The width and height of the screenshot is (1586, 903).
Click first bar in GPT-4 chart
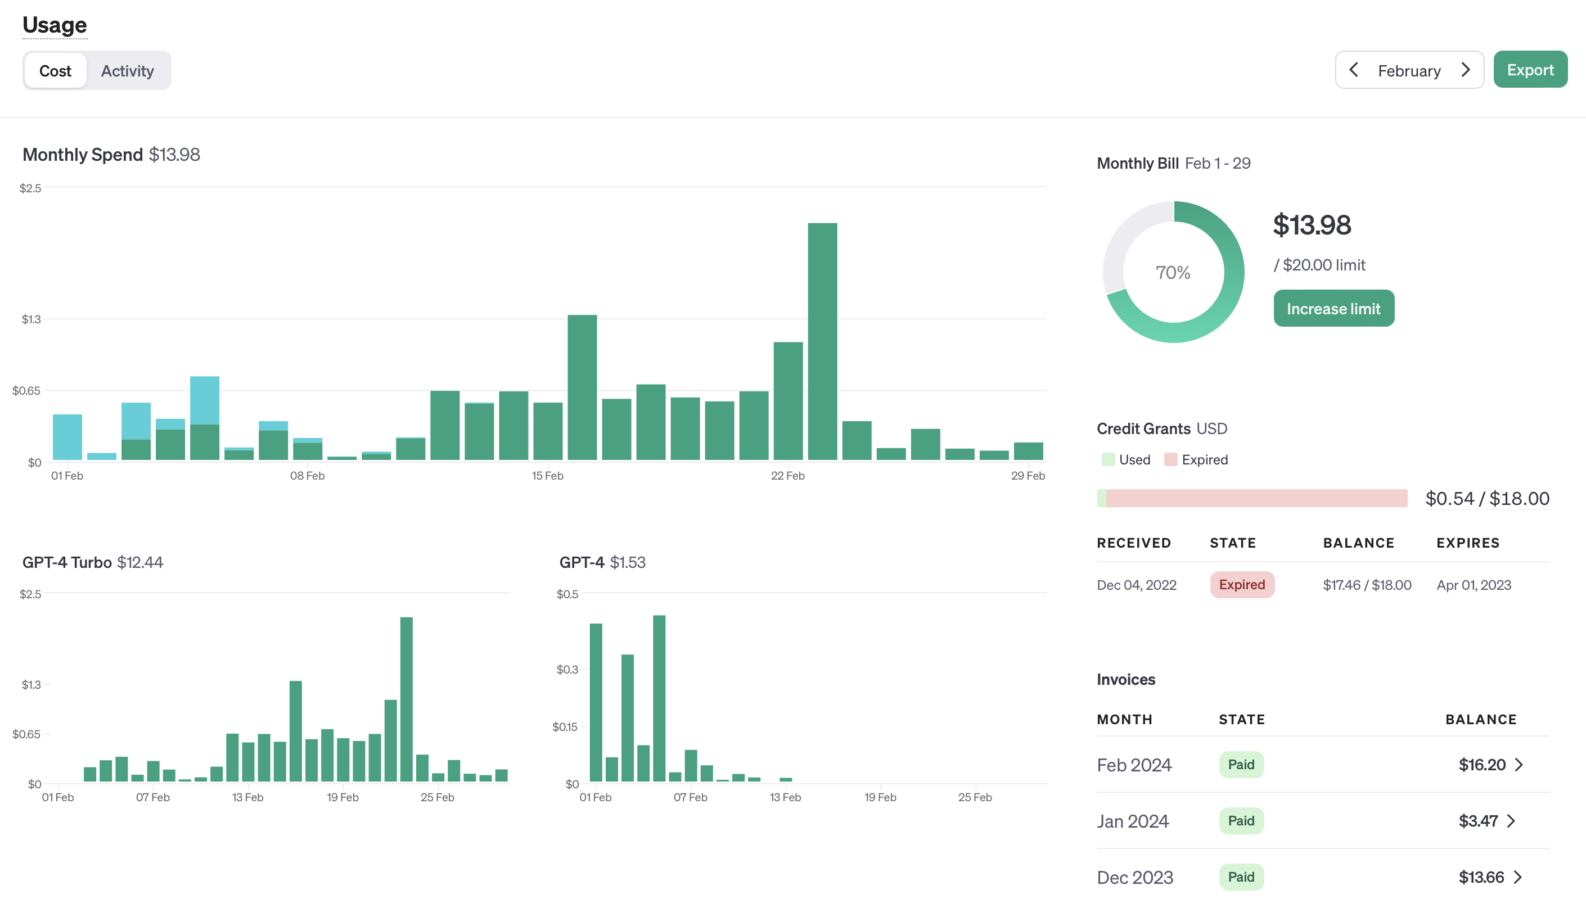click(596, 702)
